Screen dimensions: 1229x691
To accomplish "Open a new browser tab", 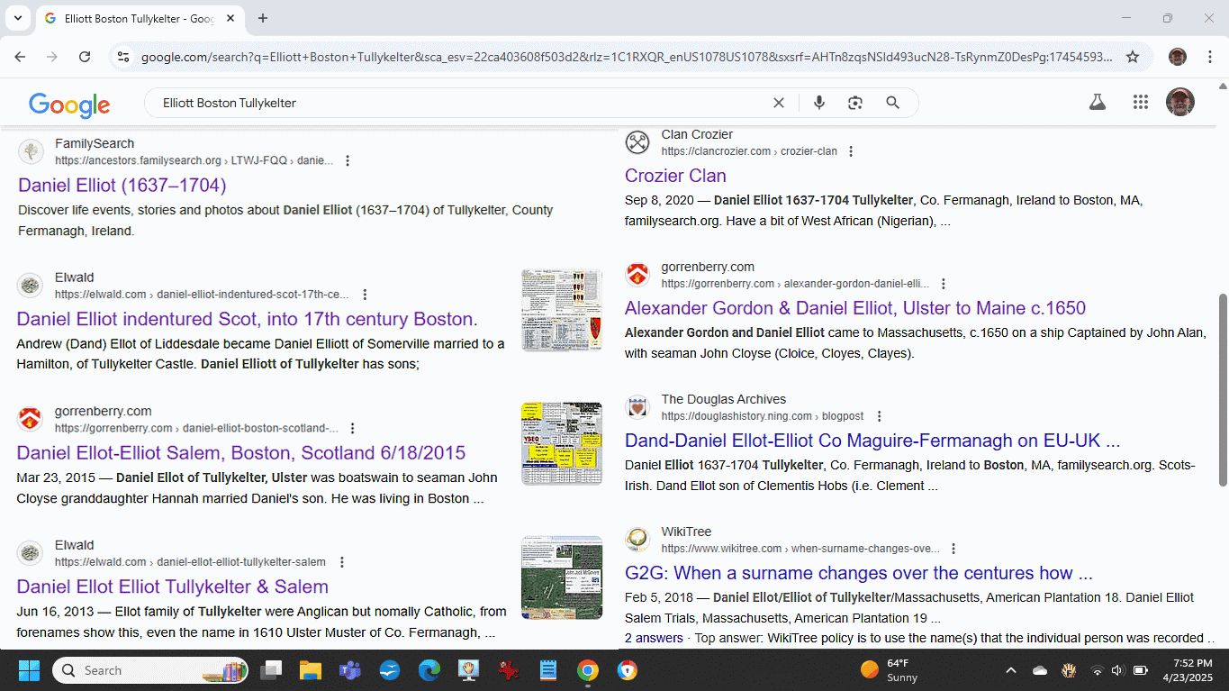I will pyautogui.click(x=263, y=18).
